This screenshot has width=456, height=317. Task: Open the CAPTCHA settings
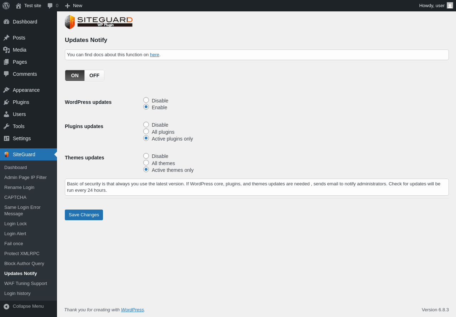(x=28, y=197)
